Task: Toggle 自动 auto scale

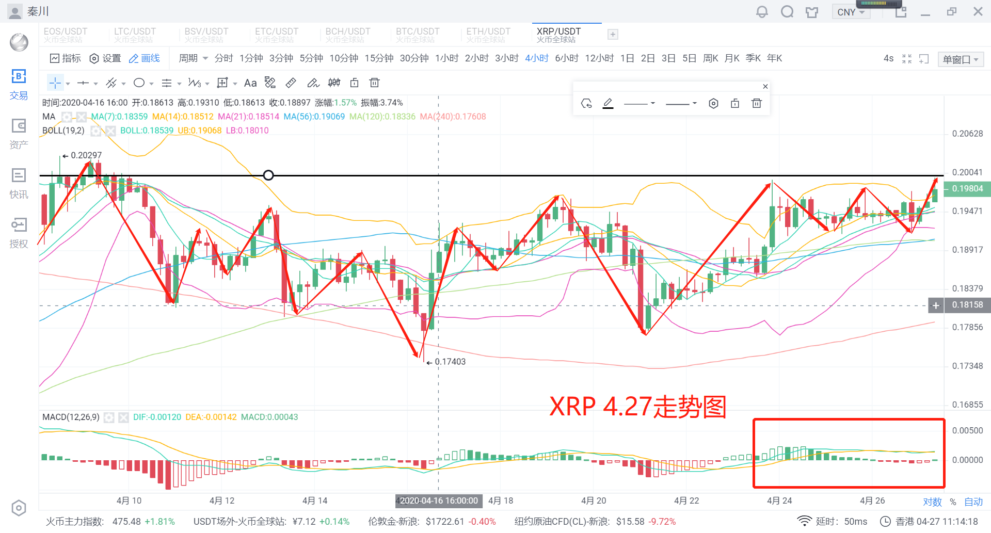Action: pyautogui.click(x=973, y=502)
